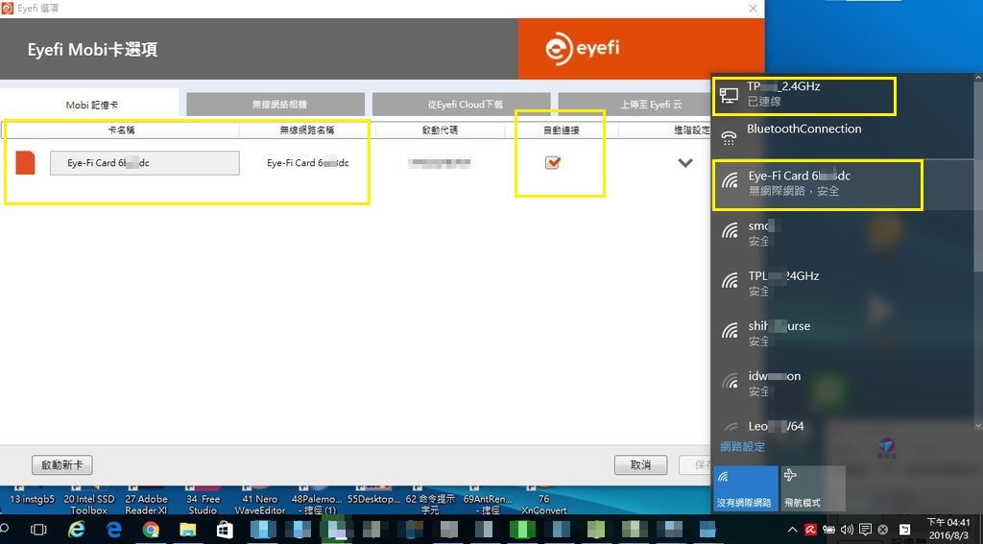Click the input method tray icon

[x=904, y=531]
